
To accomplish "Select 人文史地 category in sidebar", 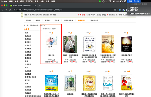I will [28, 45].
